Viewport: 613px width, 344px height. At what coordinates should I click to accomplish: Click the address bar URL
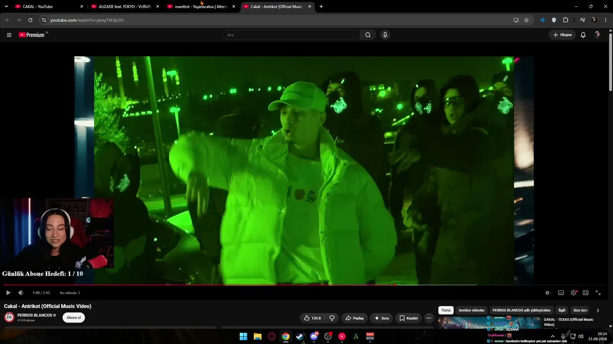tap(87, 20)
